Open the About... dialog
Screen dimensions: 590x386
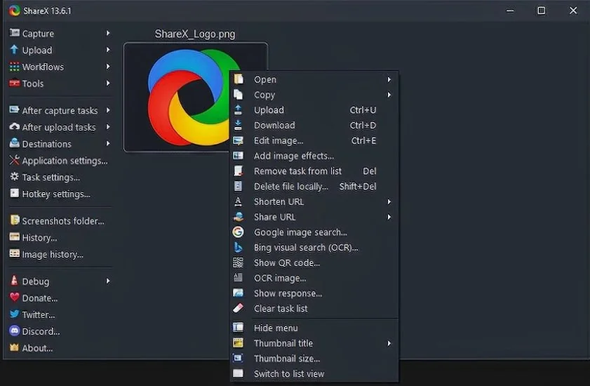click(x=60, y=348)
